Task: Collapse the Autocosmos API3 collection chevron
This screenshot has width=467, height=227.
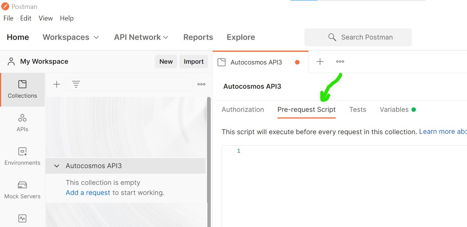Action: tap(57, 166)
